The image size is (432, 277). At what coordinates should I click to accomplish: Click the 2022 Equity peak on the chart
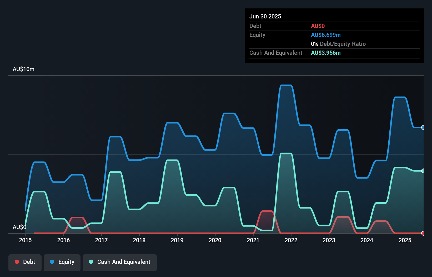pos(286,86)
